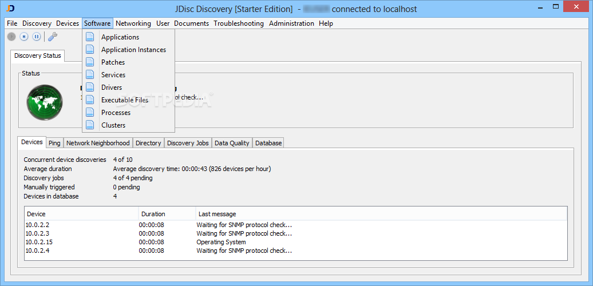Switch to the Ping tab
Viewport: 593px width, 286px height.
click(54, 143)
